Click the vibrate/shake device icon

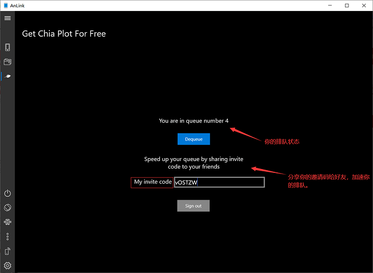point(7,222)
